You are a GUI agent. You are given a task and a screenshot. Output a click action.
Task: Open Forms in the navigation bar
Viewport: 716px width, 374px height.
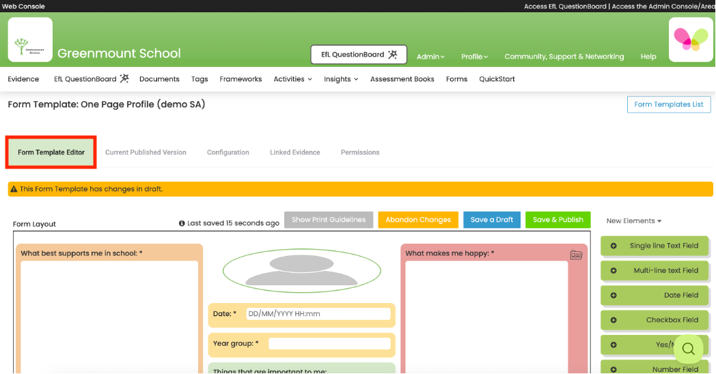point(456,79)
